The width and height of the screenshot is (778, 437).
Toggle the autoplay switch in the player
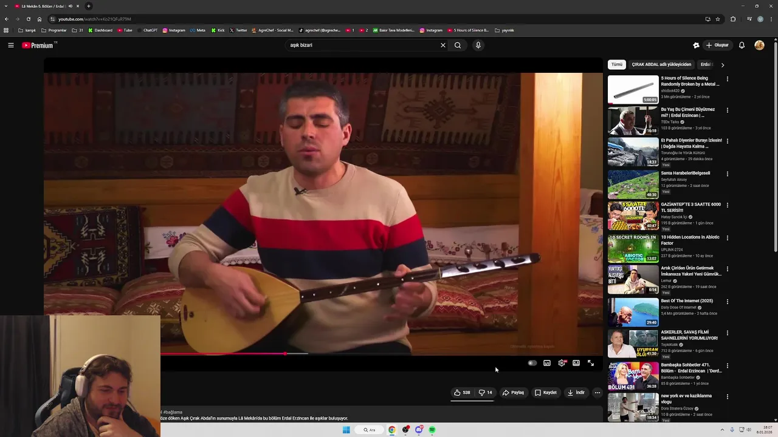[532, 363]
